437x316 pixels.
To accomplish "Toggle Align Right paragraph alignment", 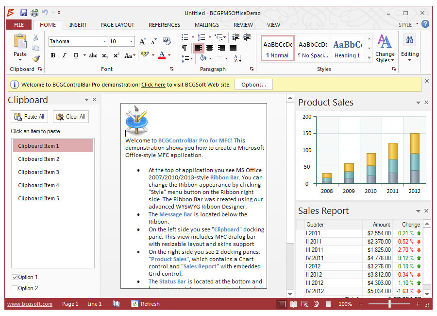I will coord(221,48).
